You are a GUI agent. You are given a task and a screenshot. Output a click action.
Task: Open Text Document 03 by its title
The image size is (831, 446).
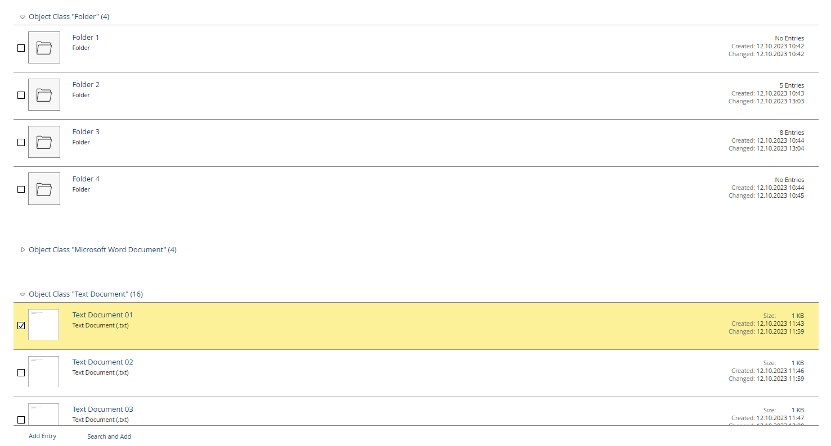pyautogui.click(x=102, y=409)
